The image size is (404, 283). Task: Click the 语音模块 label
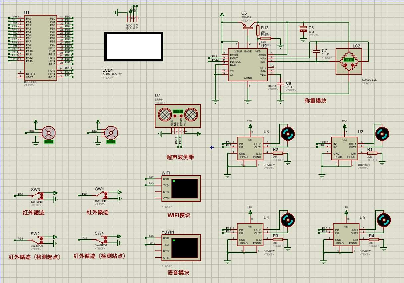[x=178, y=273]
